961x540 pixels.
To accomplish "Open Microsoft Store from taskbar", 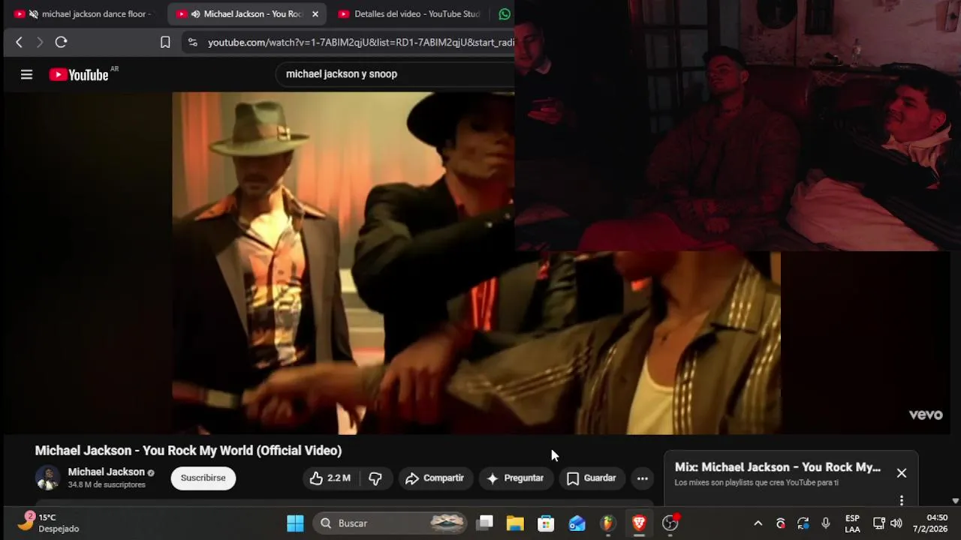I will [x=546, y=523].
